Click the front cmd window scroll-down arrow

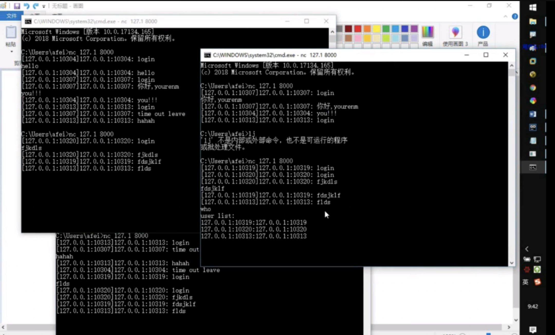[512, 263]
